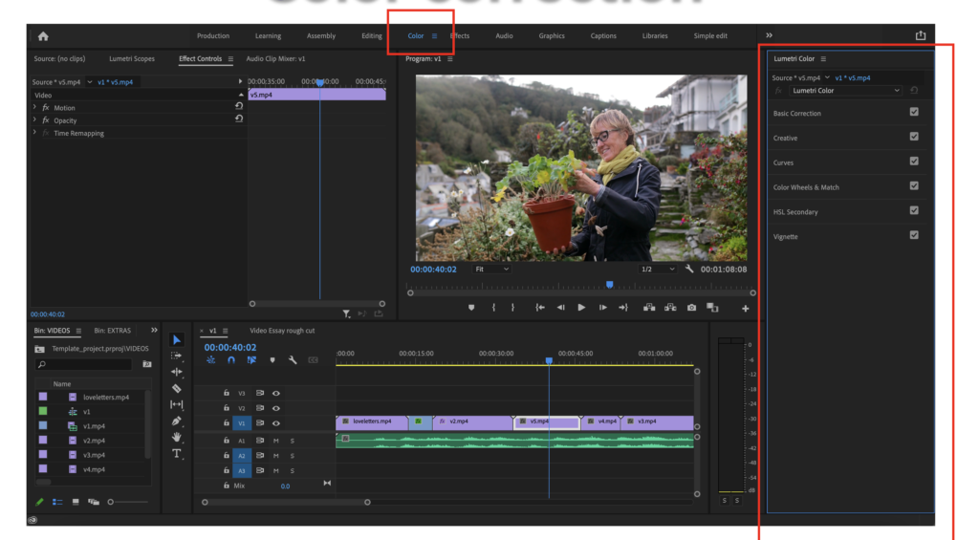Click the project panel thumbnail zoom slider
Viewport: 979px width, 540px height.
[111, 502]
